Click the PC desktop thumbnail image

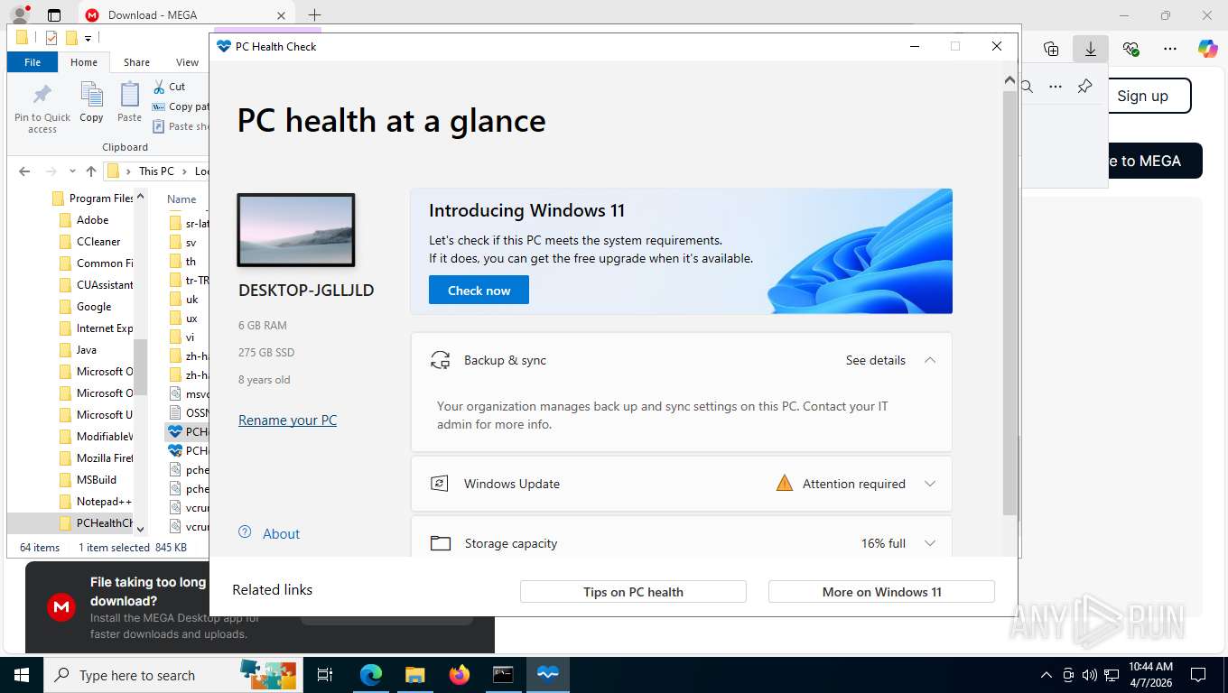click(x=296, y=230)
